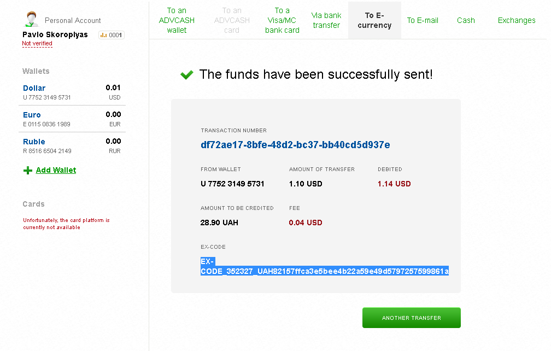Select the Dollar wallet
The width and height of the screenshot is (551, 351).
tap(34, 88)
